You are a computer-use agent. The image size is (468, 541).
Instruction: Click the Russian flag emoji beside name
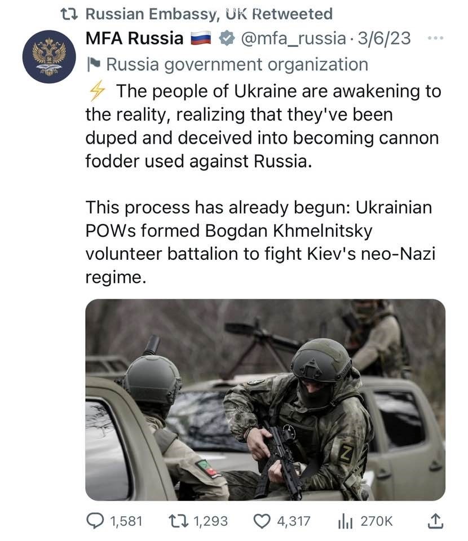pyautogui.click(x=201, y=38)
